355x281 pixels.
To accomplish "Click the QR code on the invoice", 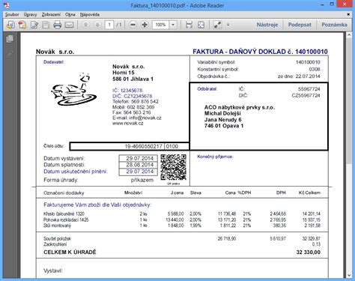I will [x=173, y=167].
